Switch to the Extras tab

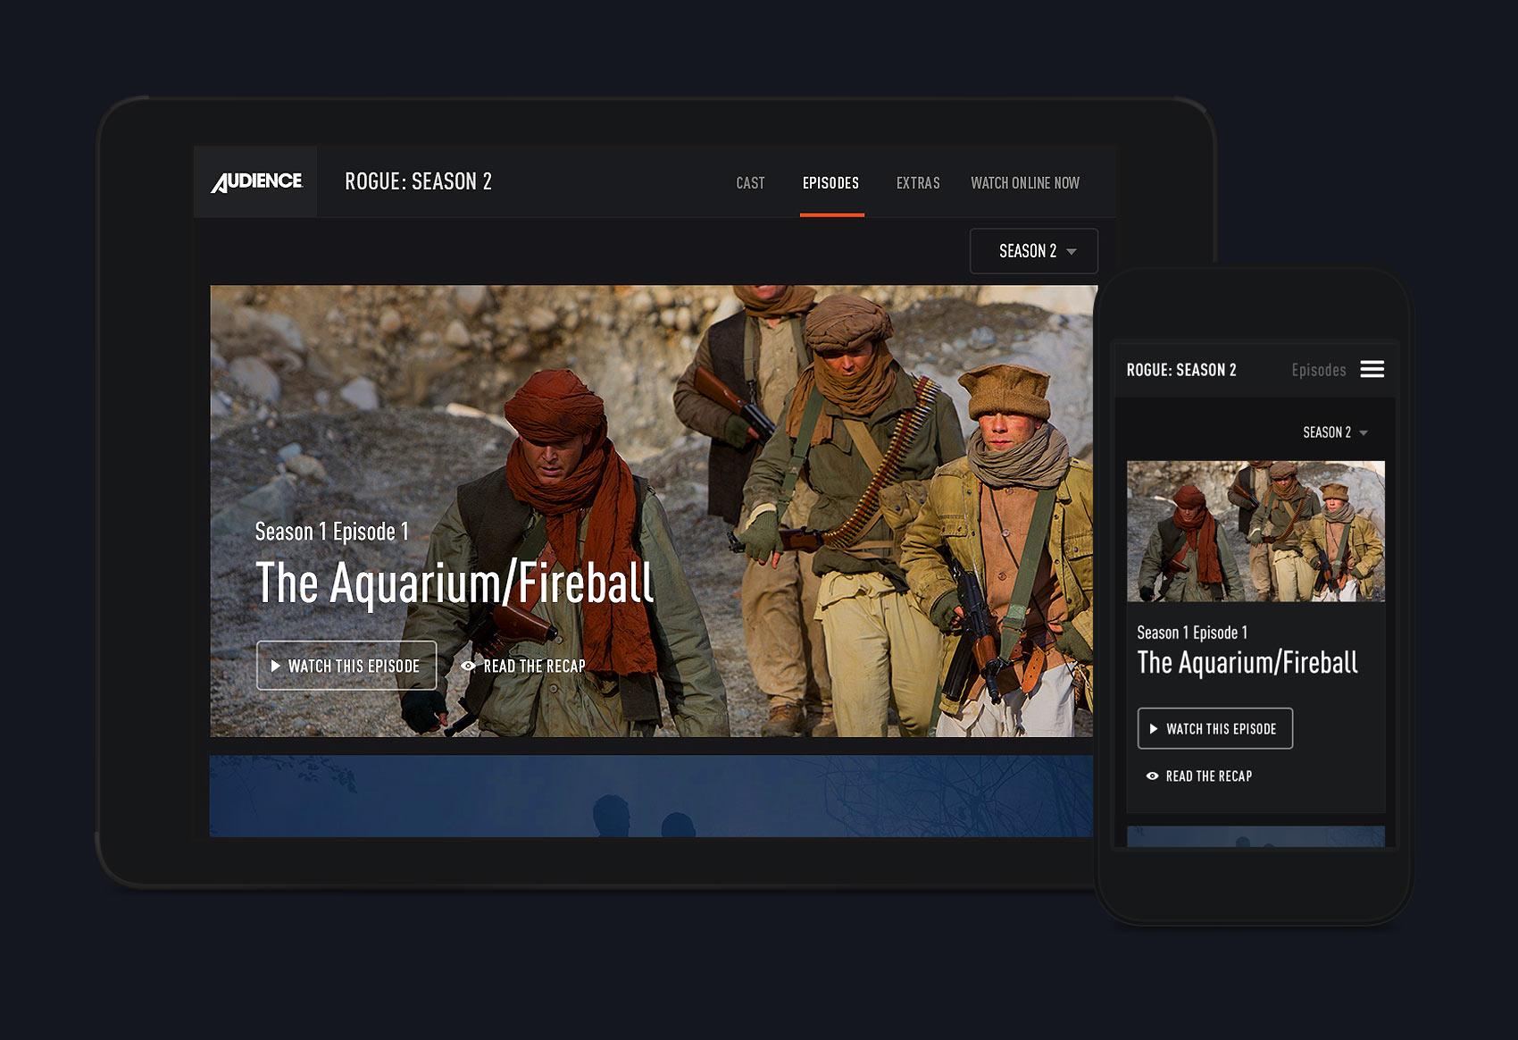918,182
